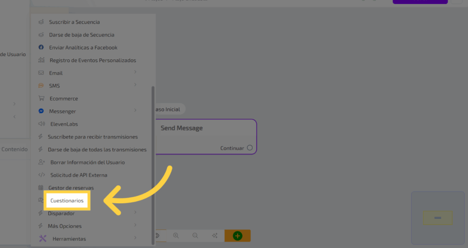The image size is (468, 248).
Task: Expand the Messenger submenu arrow
Action: point(135,111)
